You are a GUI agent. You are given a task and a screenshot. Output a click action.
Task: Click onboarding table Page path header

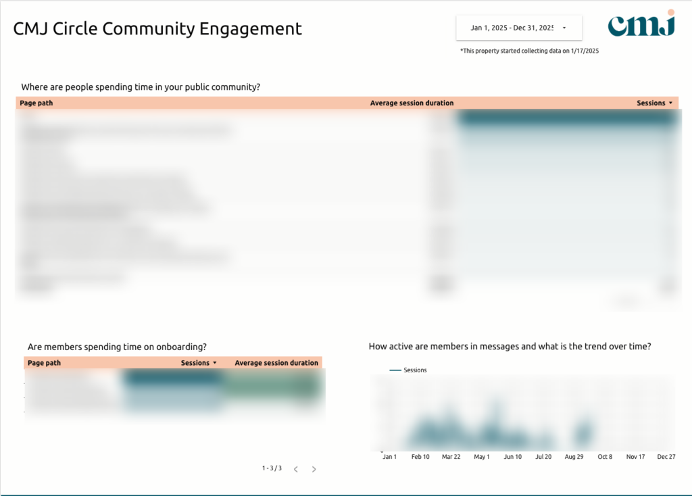pos(44,363)
